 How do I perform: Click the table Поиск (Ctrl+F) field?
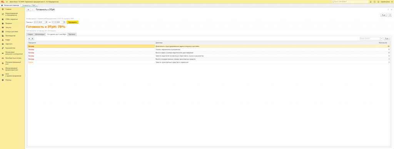click(x=370, y=39)
